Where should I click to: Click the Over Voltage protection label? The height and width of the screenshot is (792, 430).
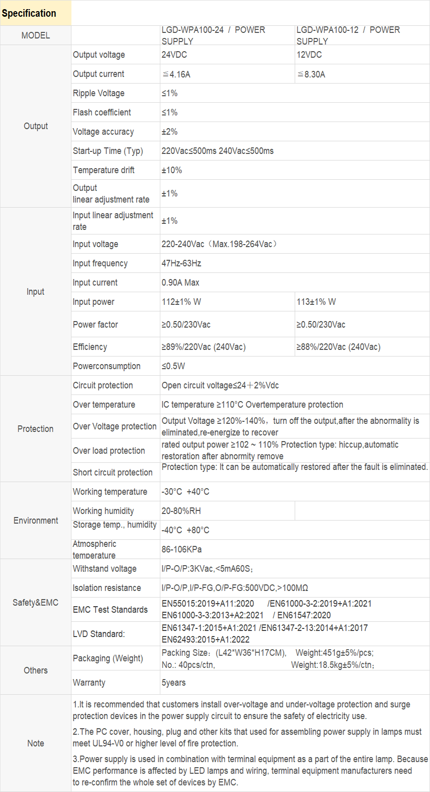[x=115, y=426]
